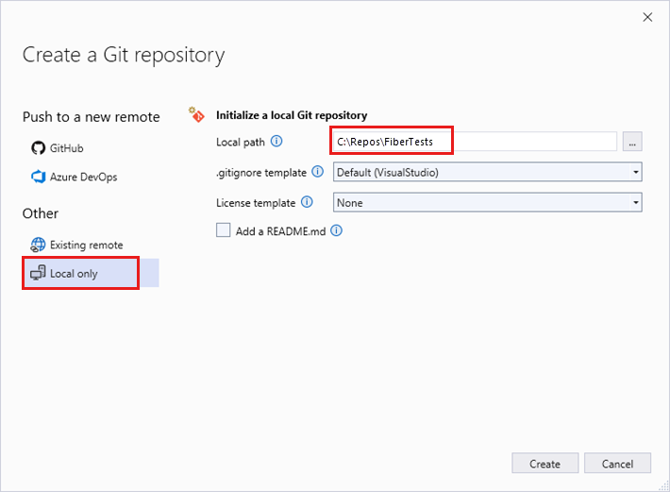Click the GitHub octocat icon
670x492 pixels.
point(38,148)
